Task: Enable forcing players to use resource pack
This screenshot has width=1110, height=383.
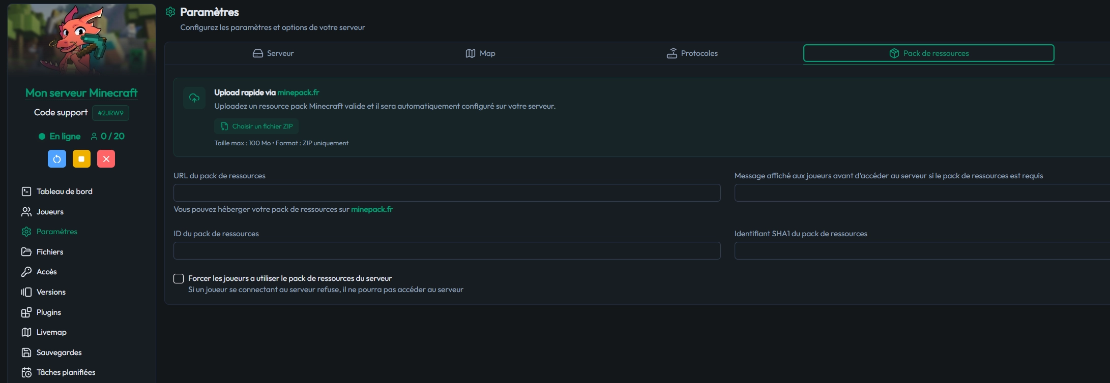Action: click(x=179, y=278)
